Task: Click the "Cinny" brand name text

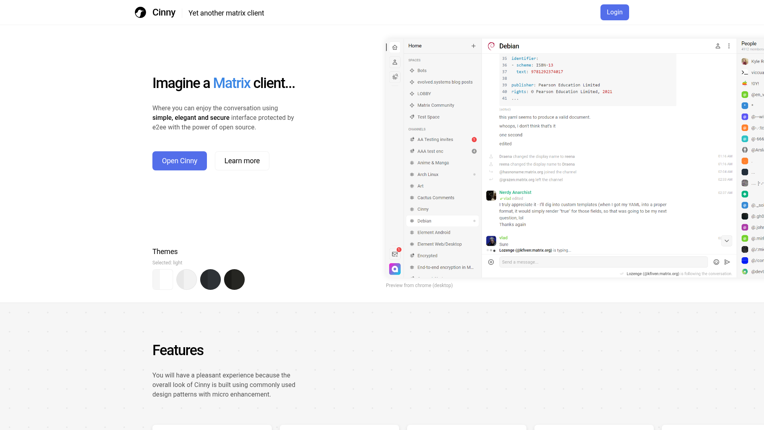Action: [x=164, y=12]
